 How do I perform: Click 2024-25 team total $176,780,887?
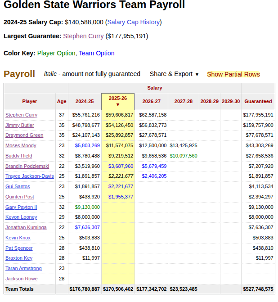click(85, 289)
